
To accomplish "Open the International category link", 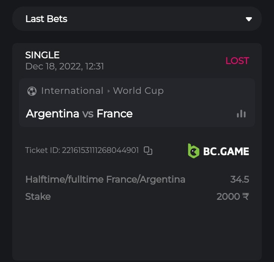I will pyautogui.click(x=72, y=91).
